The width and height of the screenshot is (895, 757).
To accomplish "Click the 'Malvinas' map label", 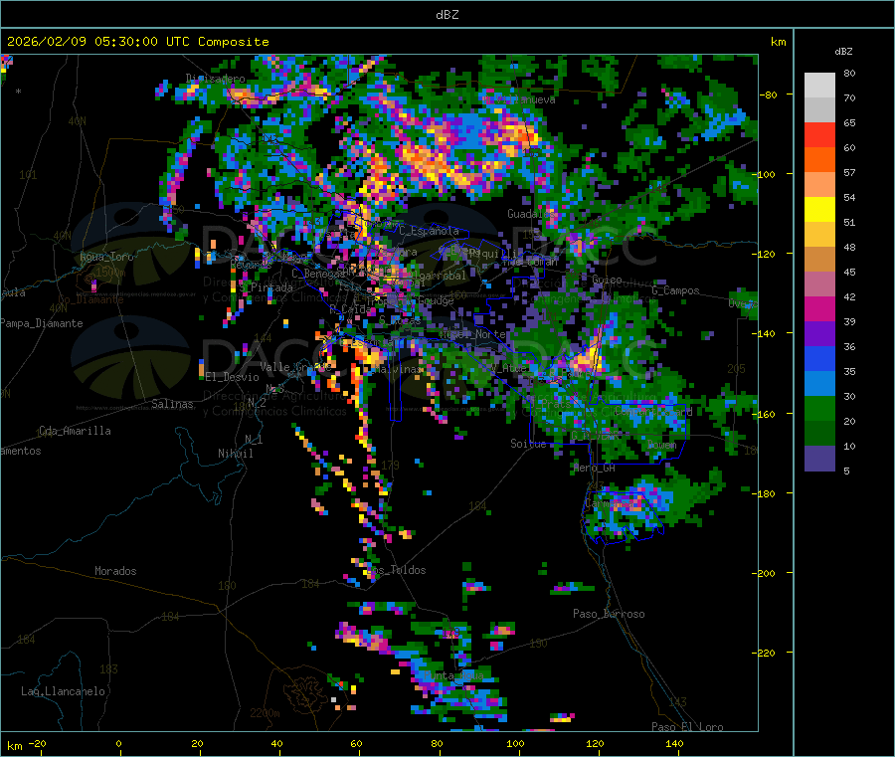I will (x=400, y=369).
